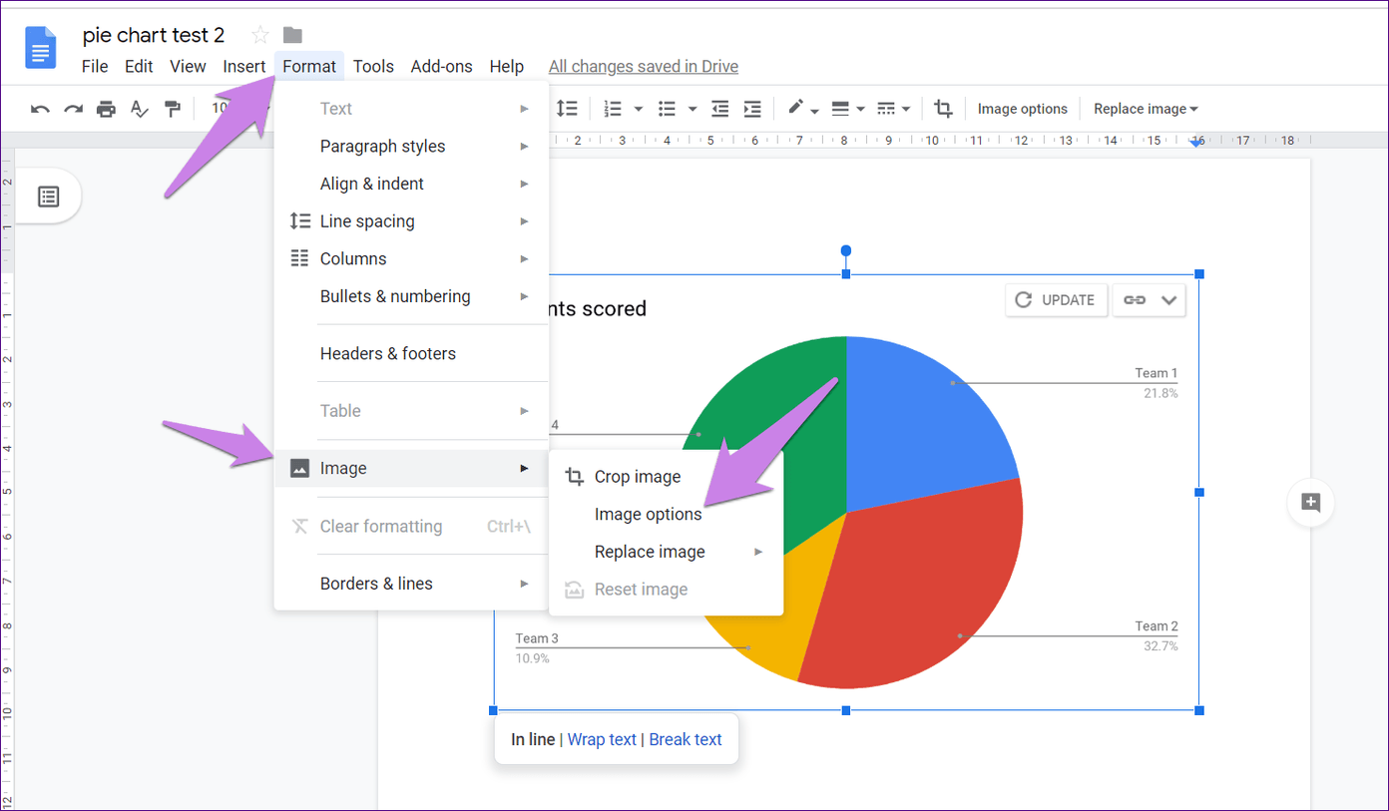Click the Print icon

pos(106,109)
